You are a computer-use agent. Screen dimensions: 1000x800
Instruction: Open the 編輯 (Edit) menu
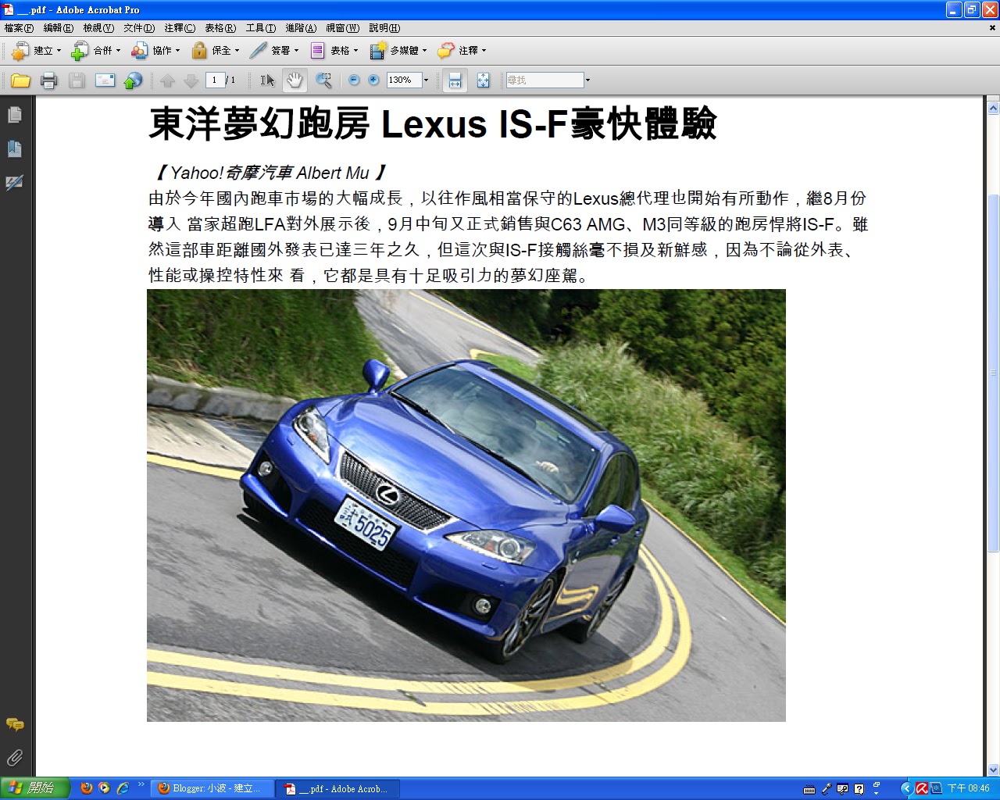(x=59, y=28)
